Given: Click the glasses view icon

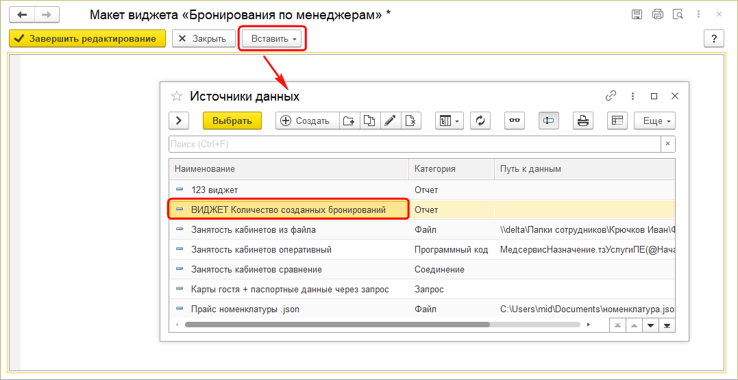Looking at the screenshot, I should point(515,121).
